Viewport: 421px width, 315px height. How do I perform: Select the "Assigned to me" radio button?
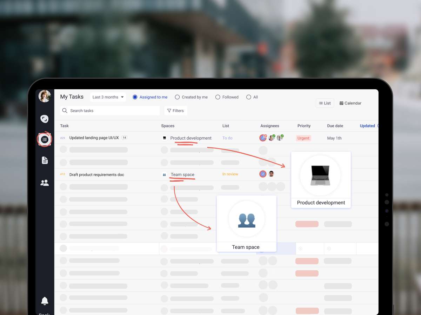pyautogui.click(x=135, y=97)
